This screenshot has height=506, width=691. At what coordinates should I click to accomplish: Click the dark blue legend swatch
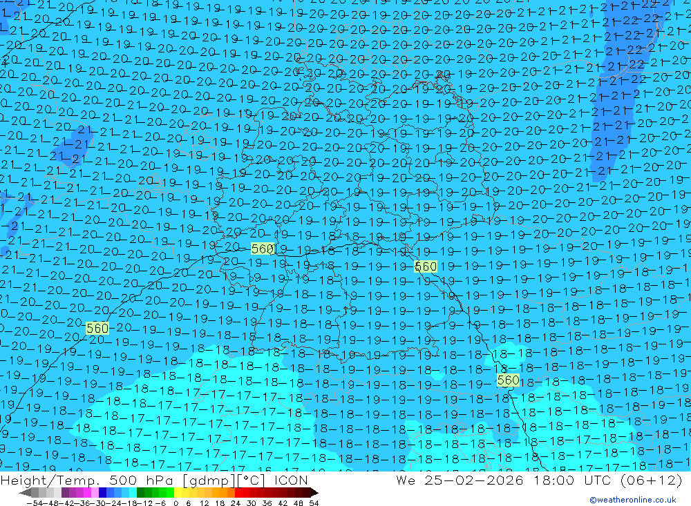(x=102, y=492)
